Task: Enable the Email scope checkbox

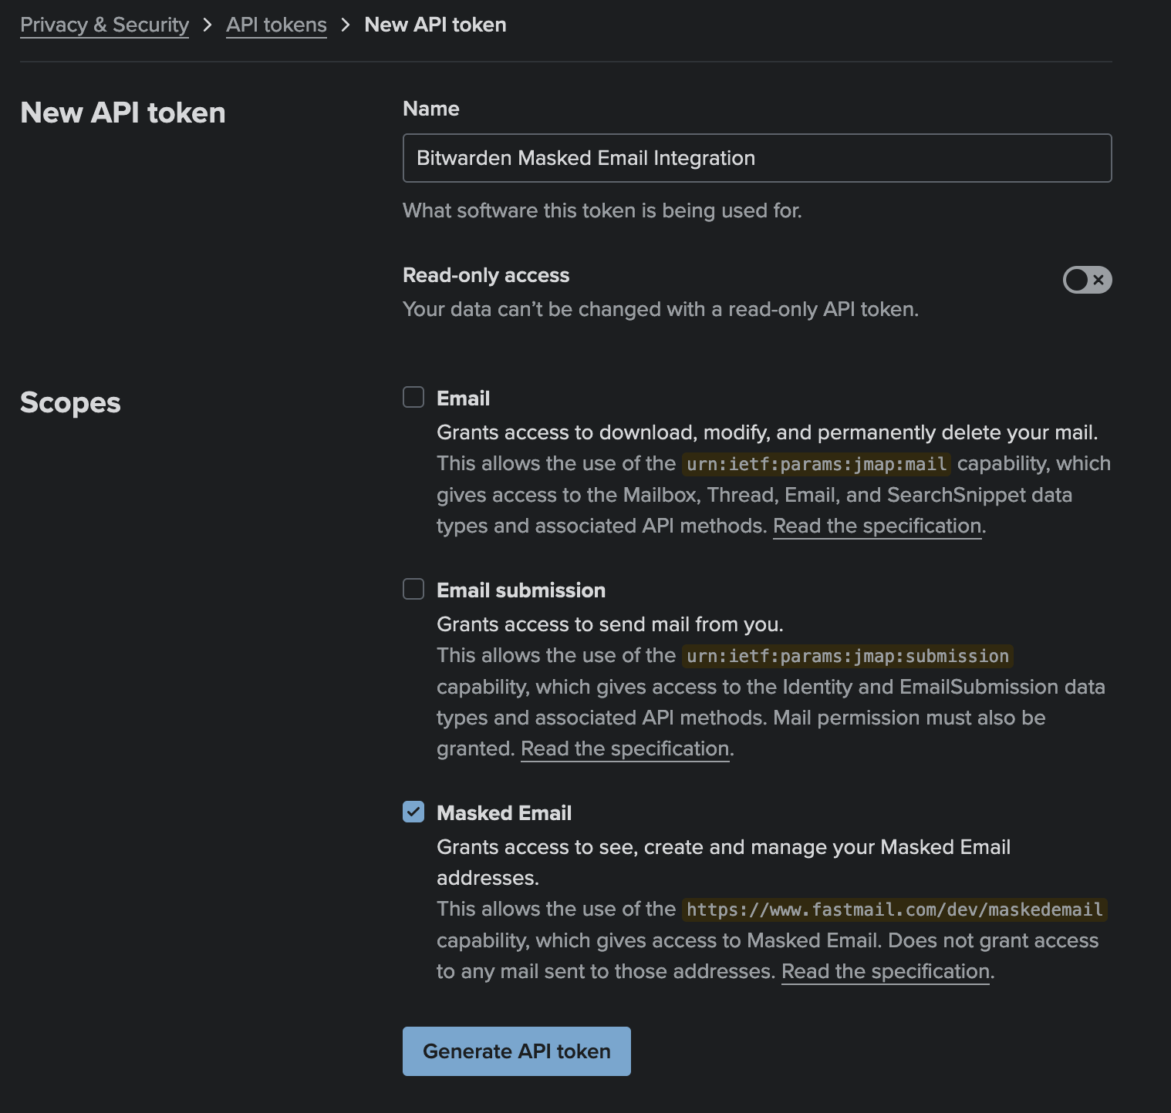Action: [x=413, y=397]
